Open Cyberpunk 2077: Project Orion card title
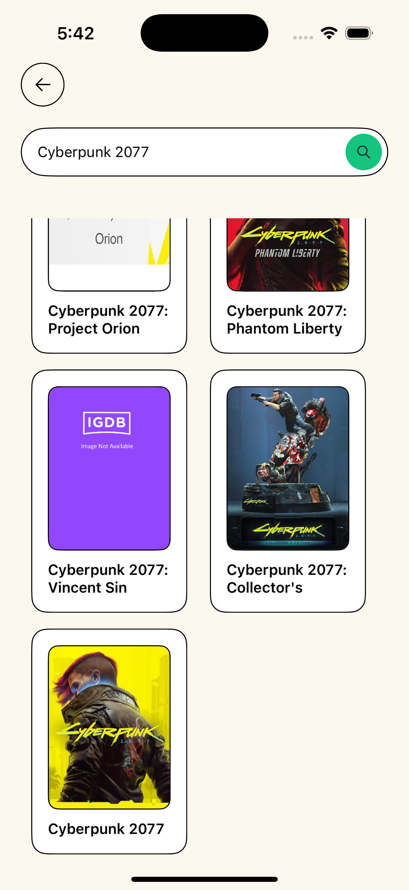Viewport: 409px width, 890px height. pyautogui.click(x=108, y=320)
